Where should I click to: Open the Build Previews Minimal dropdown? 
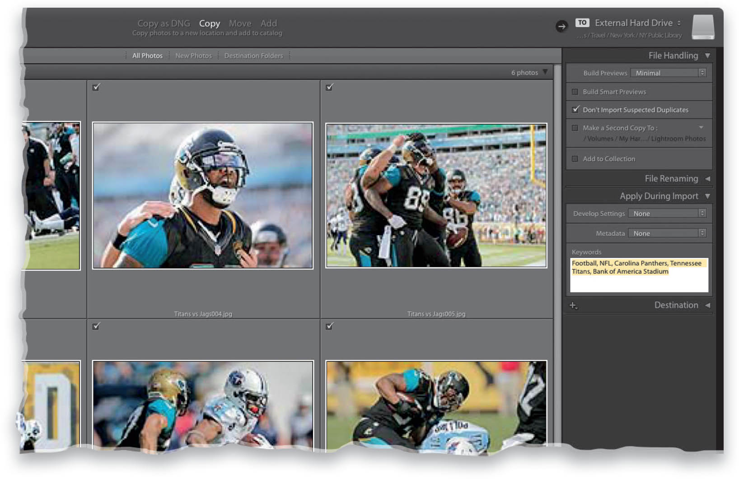click(x=668, y=73)
